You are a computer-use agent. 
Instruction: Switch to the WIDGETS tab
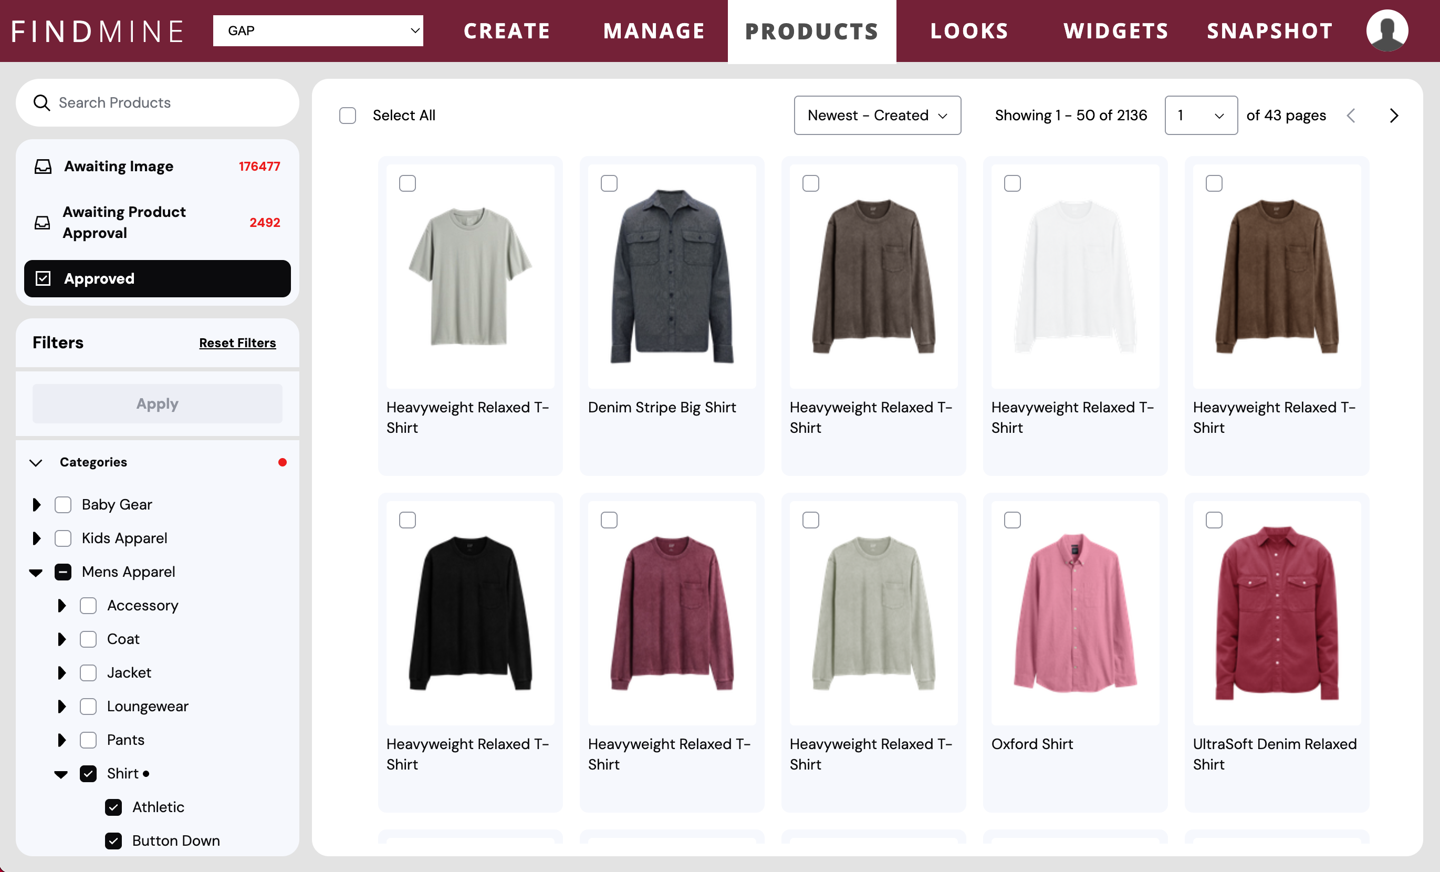coord(1116,31)
